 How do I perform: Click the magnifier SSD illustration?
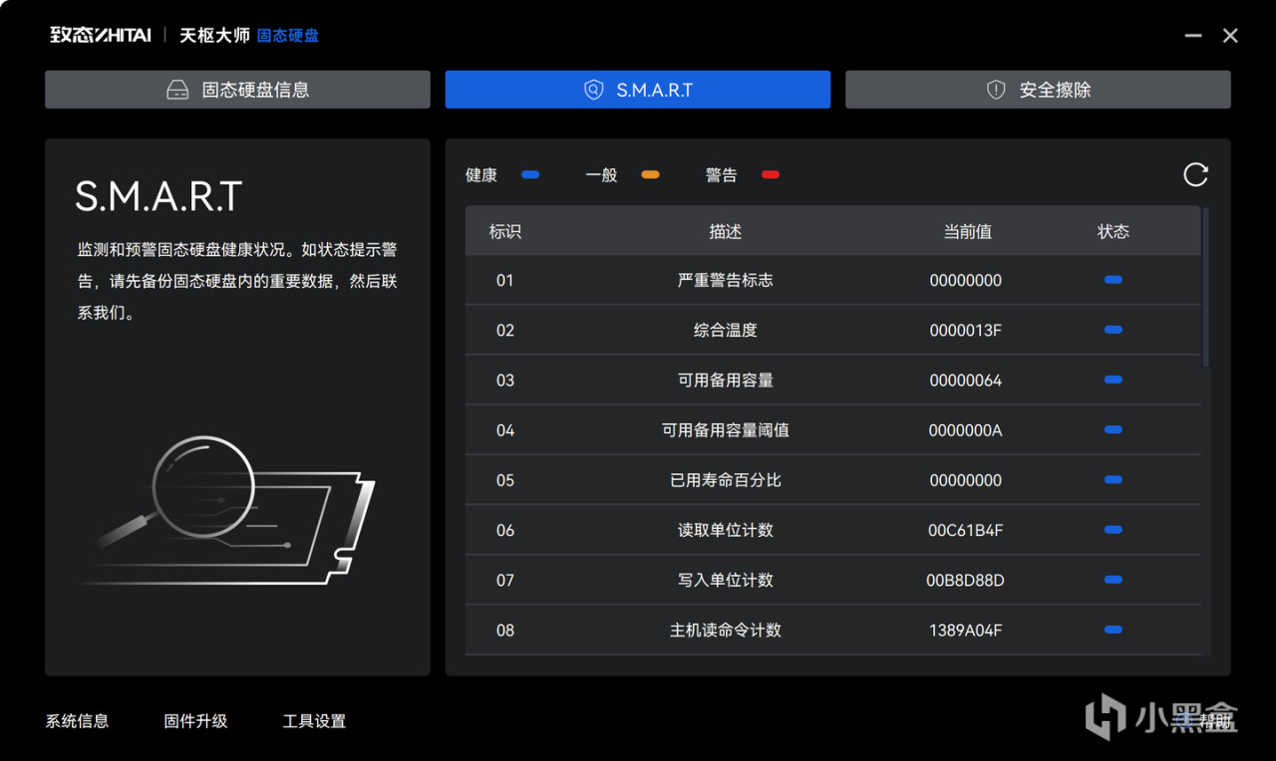coord(229,510)
